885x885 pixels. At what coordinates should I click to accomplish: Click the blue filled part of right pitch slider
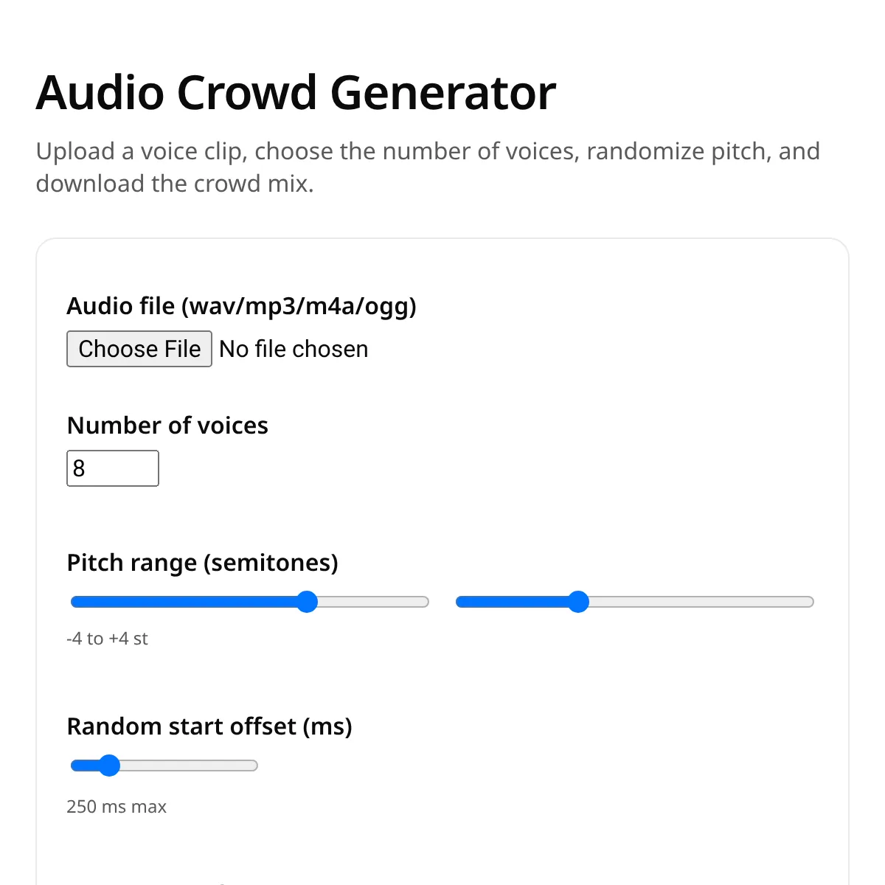point(512,602)
